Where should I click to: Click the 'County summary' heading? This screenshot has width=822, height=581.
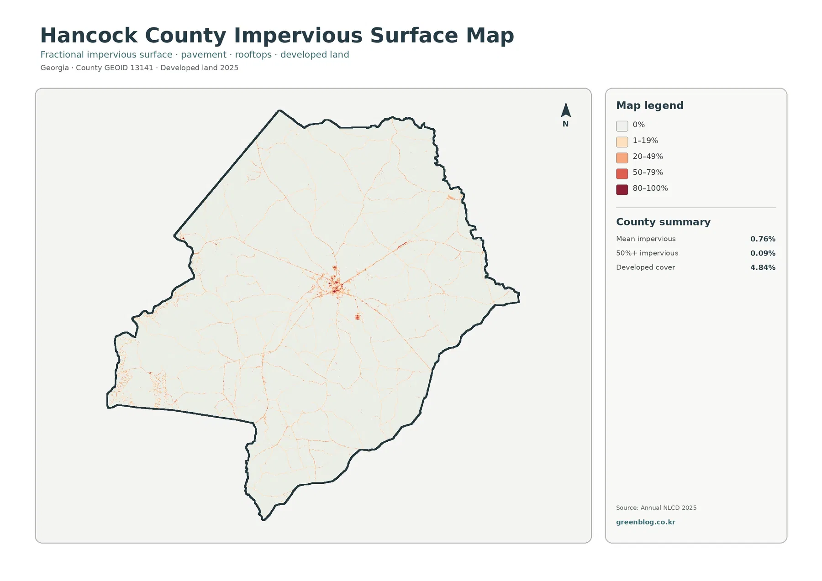pos(663,222)
